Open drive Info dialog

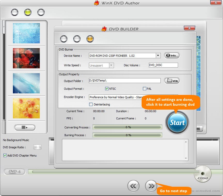coord(172,55)
